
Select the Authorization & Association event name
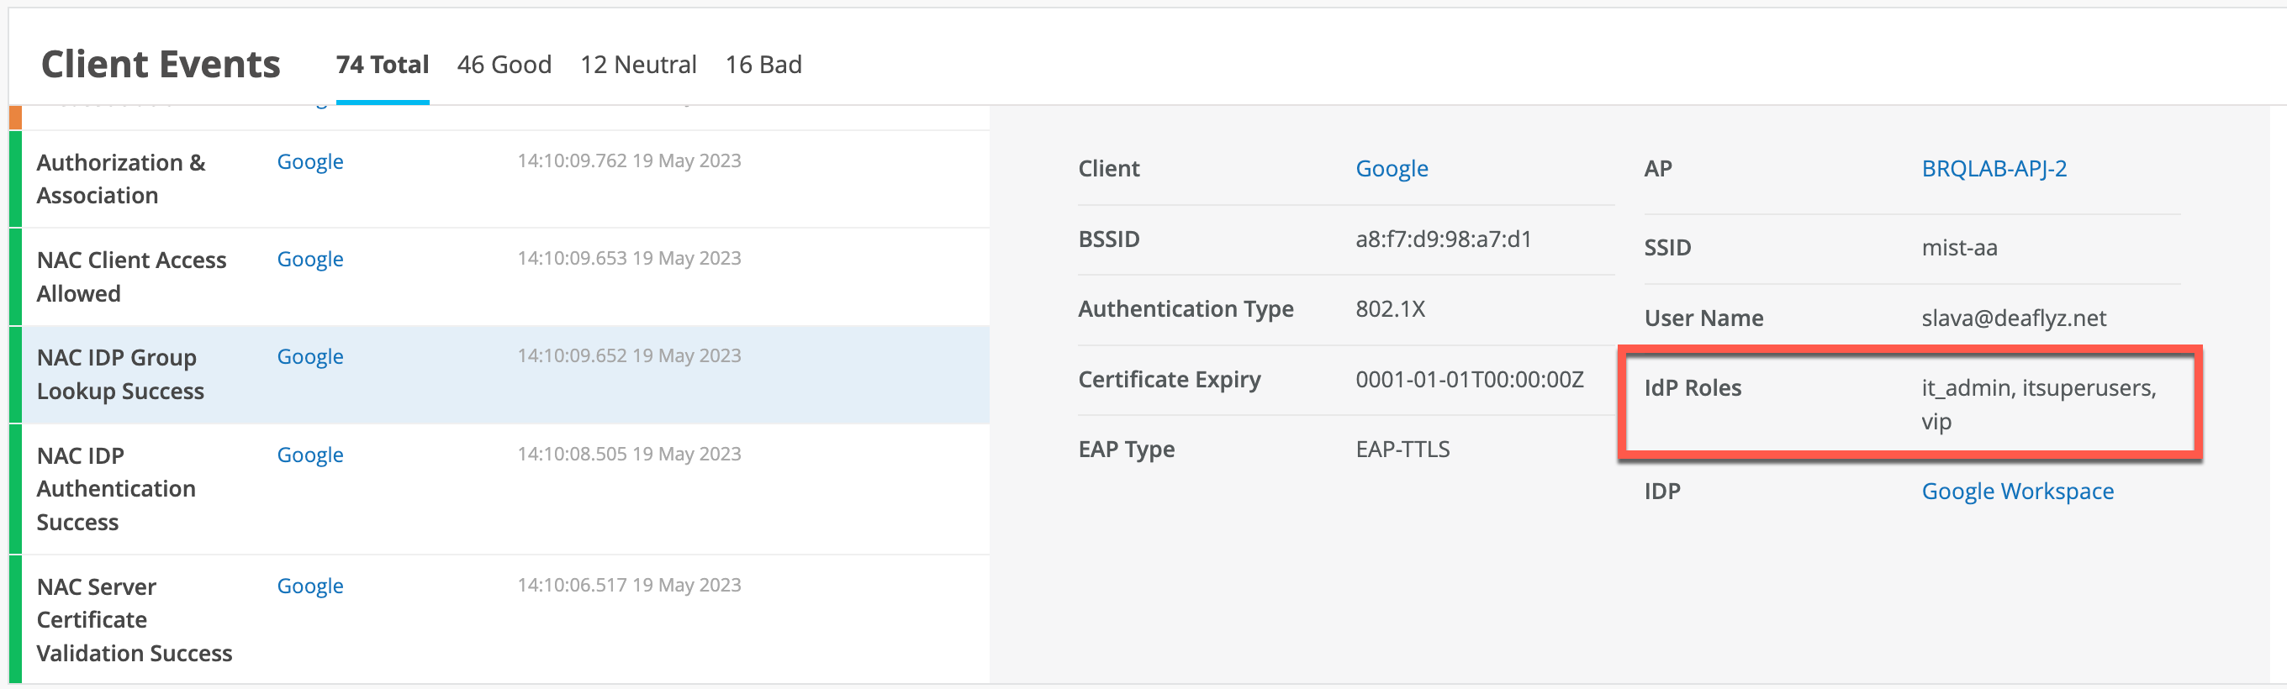121,179
